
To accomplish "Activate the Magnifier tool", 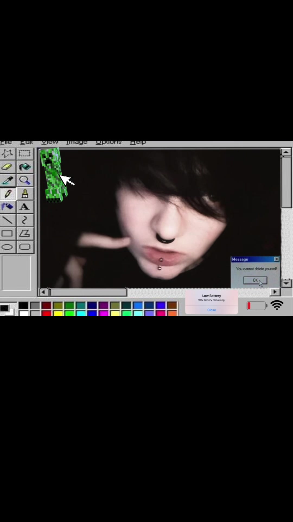I will pyautogui.click(x=25, y=180).
